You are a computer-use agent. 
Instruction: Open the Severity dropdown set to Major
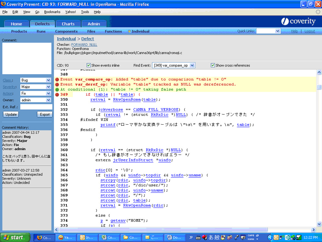click(x=35, y=87)
